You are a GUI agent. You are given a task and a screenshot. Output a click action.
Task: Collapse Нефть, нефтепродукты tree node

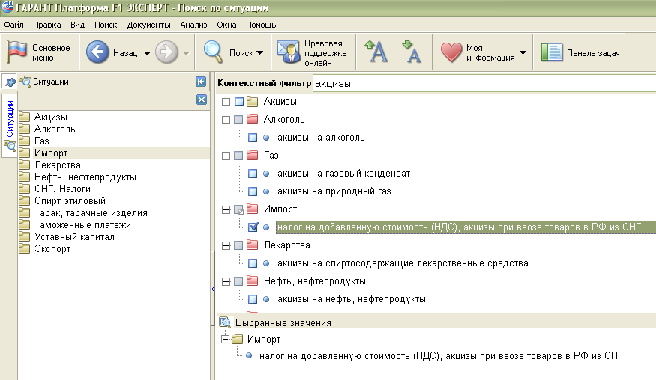[226, 281]
